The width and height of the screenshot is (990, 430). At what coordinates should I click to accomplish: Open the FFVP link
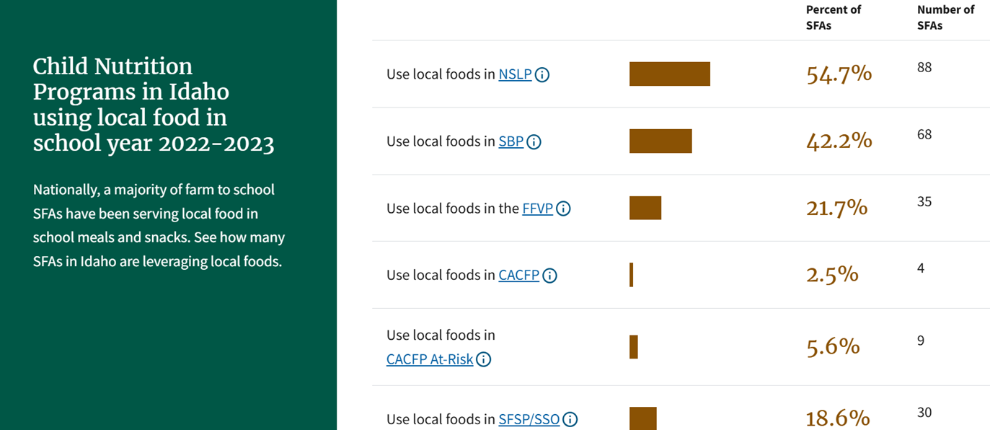pyautogui.click(x=537, y=209)
